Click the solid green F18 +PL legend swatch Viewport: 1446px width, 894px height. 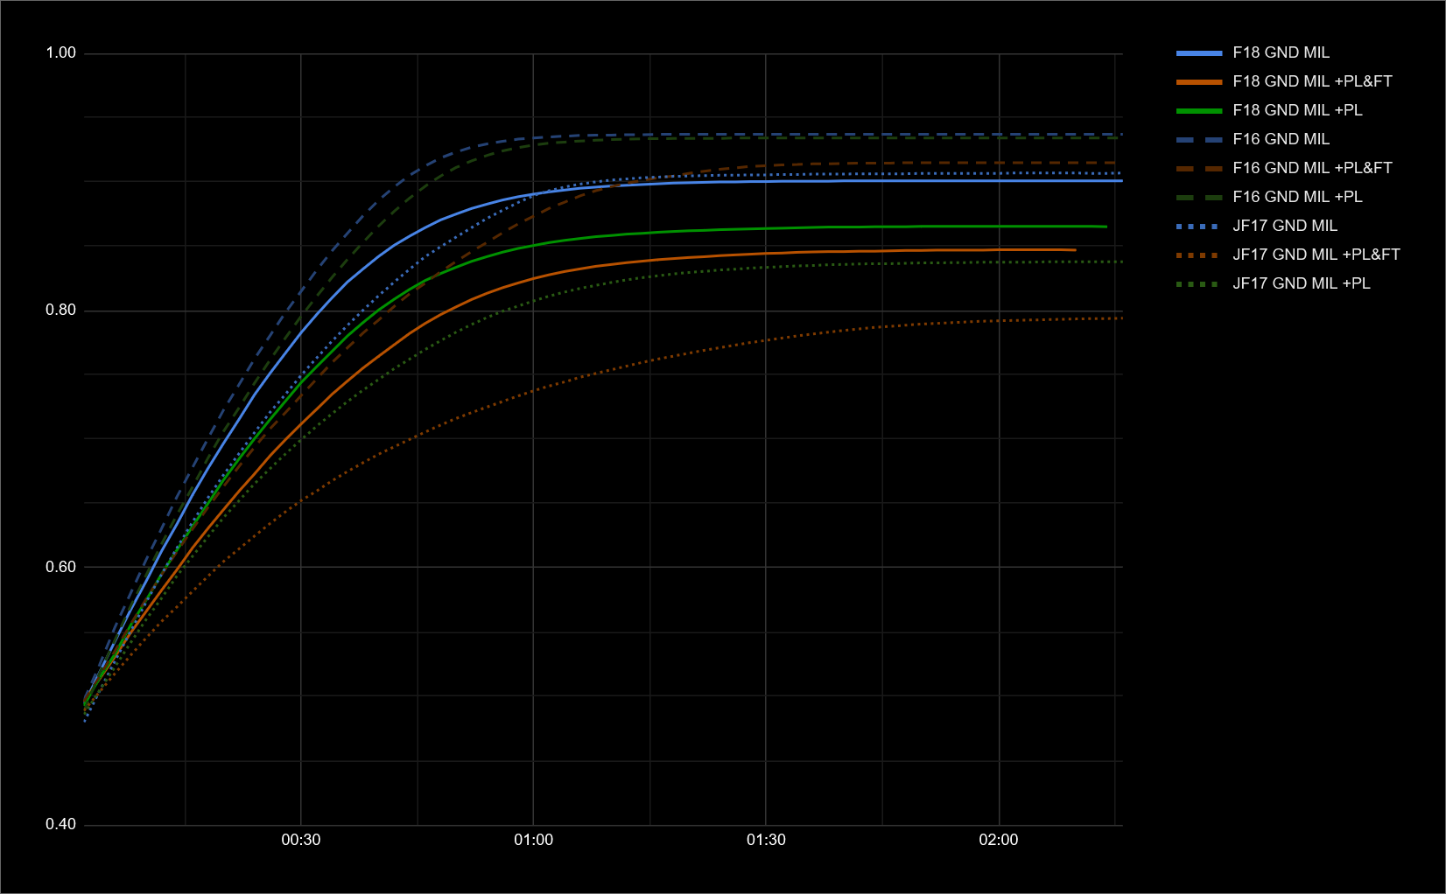pyautogui.click(x=1198, y=111)
